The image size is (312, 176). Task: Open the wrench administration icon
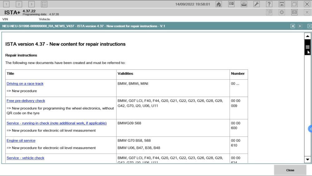tap(256, 4)
